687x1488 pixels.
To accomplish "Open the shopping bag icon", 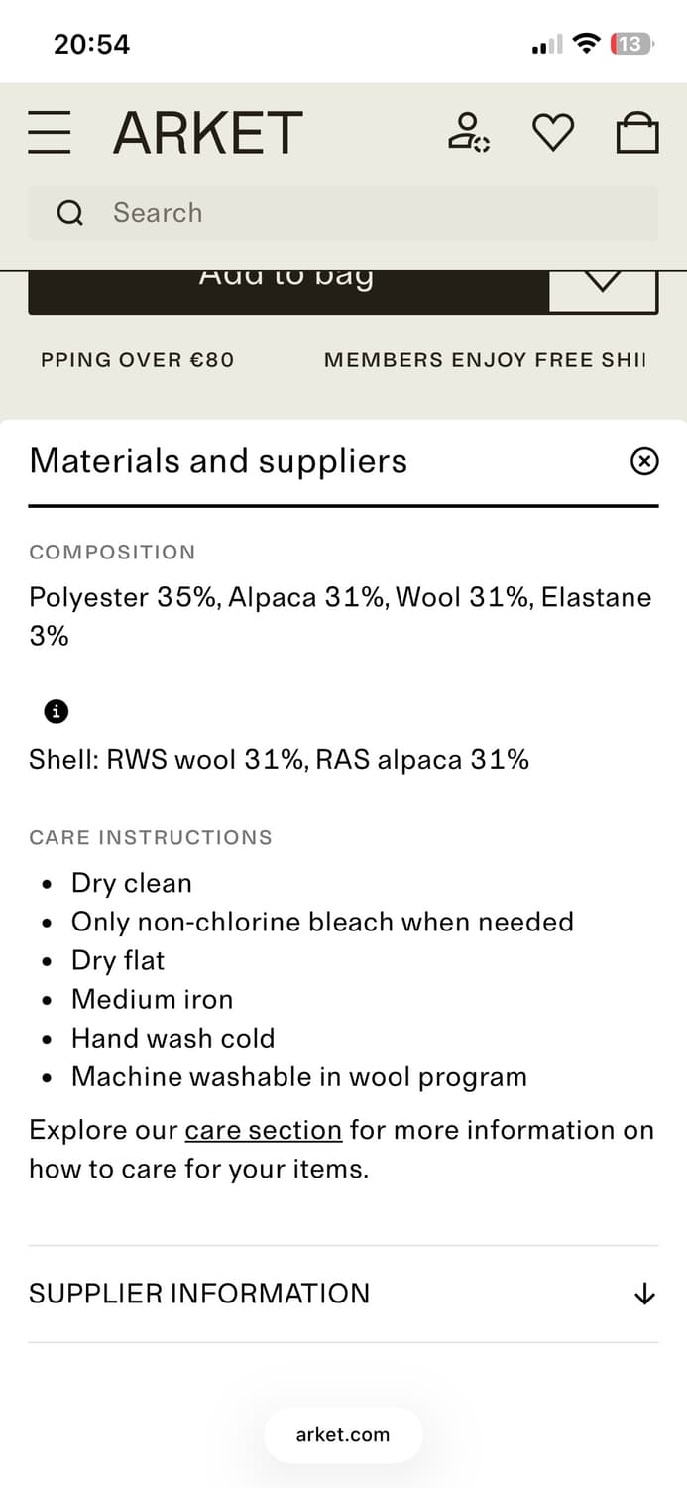I will click(637, 133).
